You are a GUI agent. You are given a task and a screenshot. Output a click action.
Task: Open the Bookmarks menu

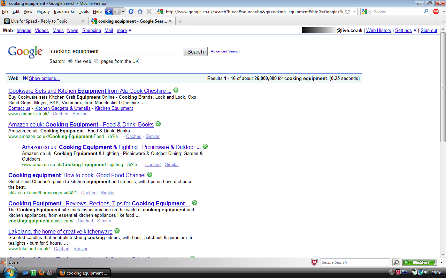(64, 11)
